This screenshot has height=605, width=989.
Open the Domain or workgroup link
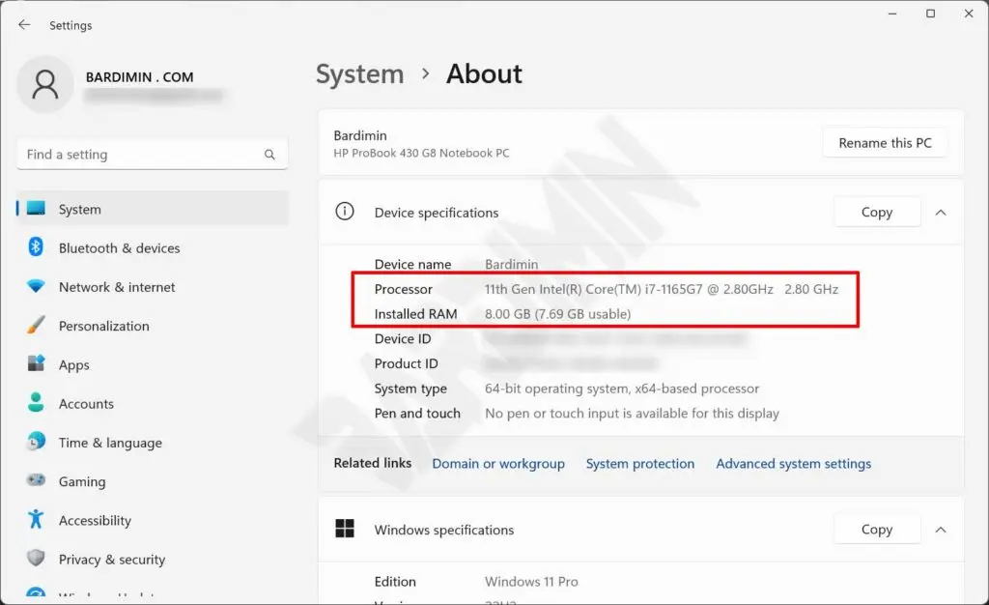click(x=498, y=464)
